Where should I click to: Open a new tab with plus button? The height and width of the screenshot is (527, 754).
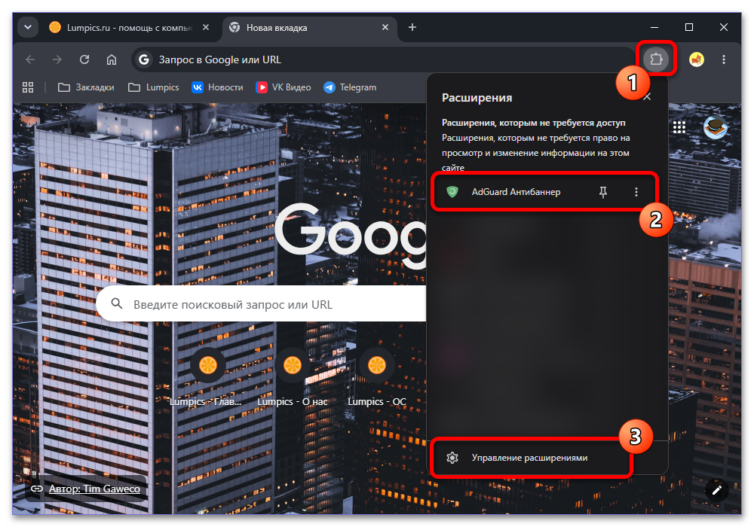[x=412, y=27]
